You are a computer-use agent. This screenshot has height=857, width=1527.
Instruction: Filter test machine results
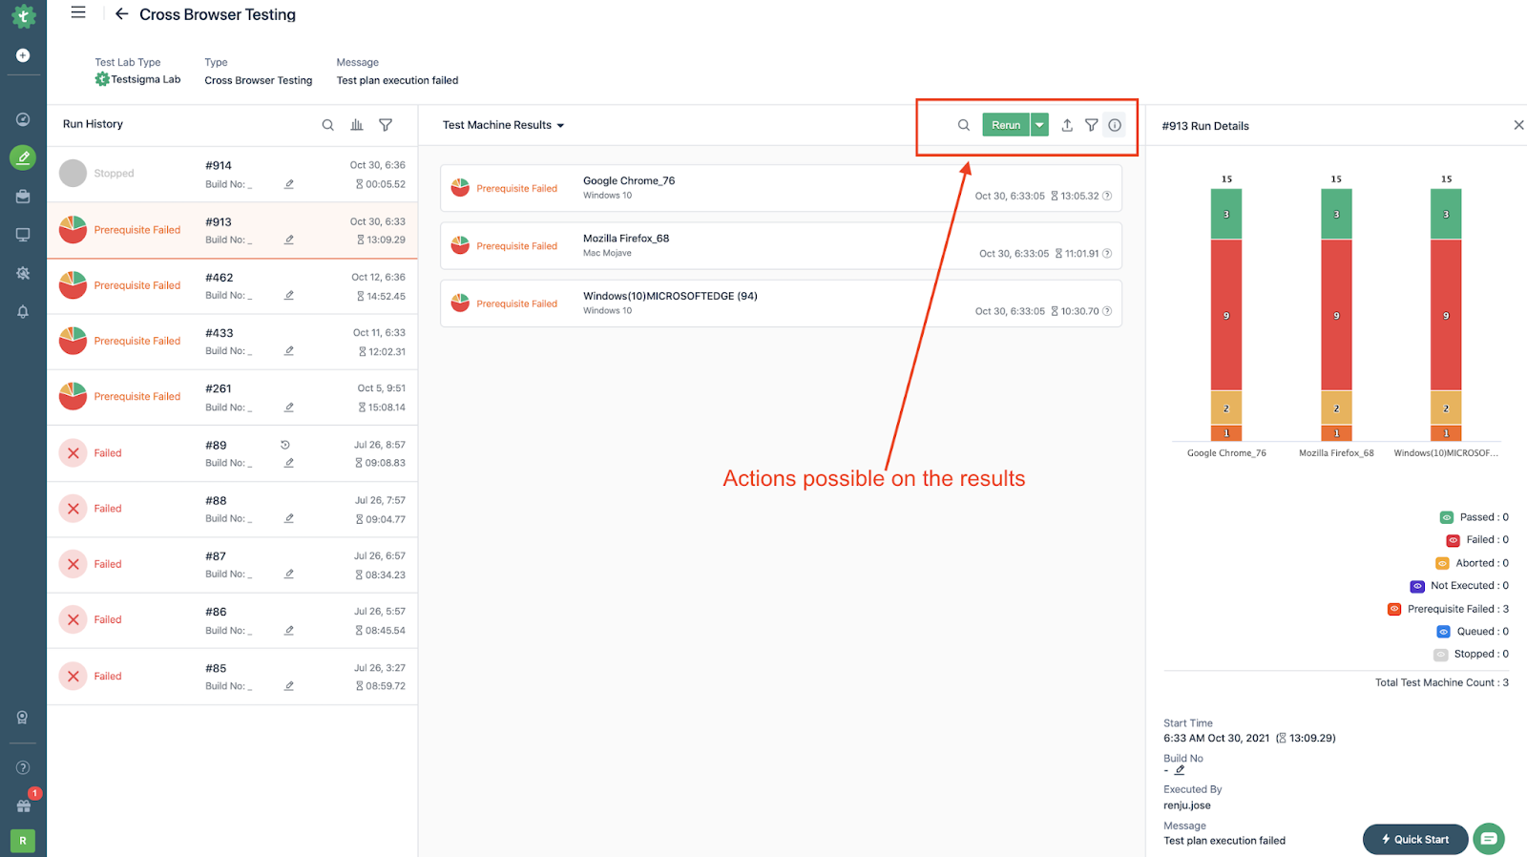[x=1091, y=125]
